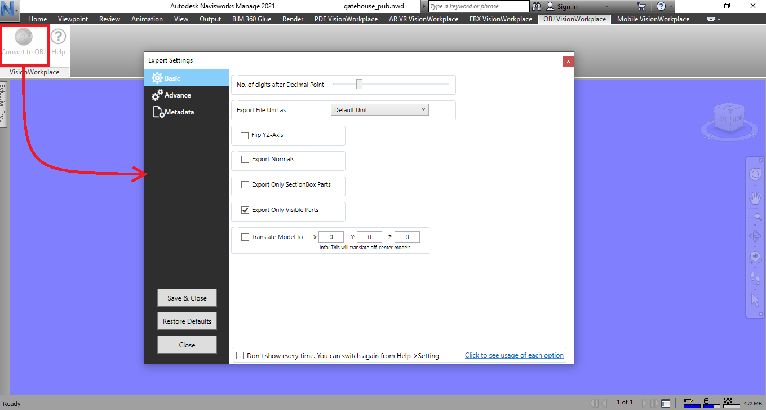
Task: Open the BIM 360 Glue tab
Action: pos(251,19)
